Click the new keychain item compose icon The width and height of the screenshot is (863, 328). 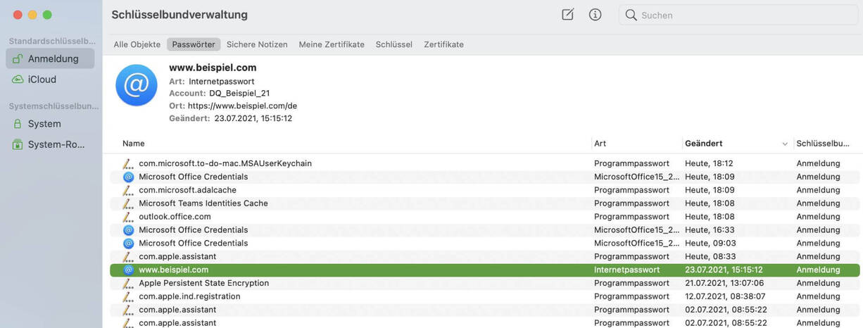567,15
